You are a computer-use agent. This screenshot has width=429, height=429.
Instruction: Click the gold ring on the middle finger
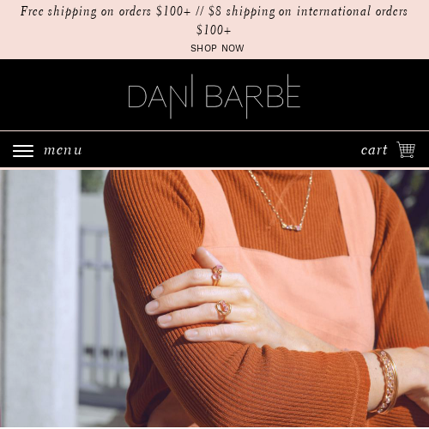tap(223, 310)
